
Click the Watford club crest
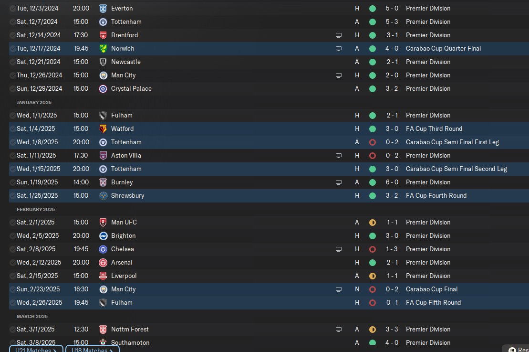coord(103,129)
